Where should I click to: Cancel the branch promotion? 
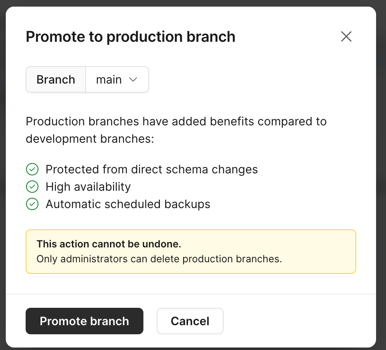pos(190,321)
